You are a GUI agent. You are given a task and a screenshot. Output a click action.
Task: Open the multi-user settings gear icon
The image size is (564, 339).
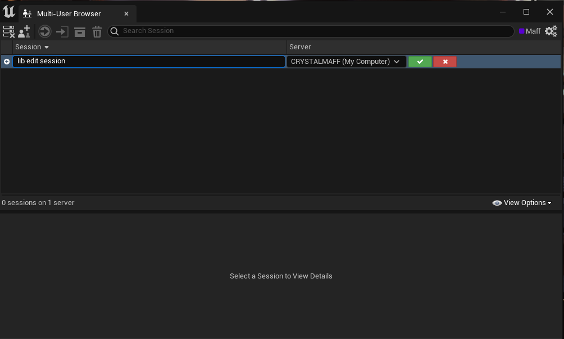point(551,31)
